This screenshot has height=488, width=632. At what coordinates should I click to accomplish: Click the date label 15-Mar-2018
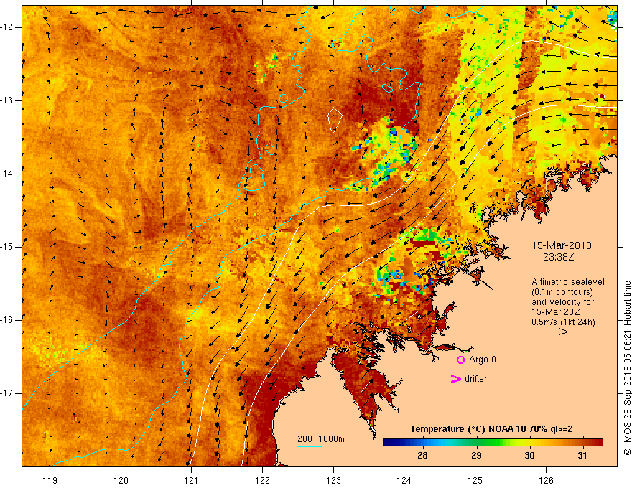pyautogui.click(x=562, y=245)
